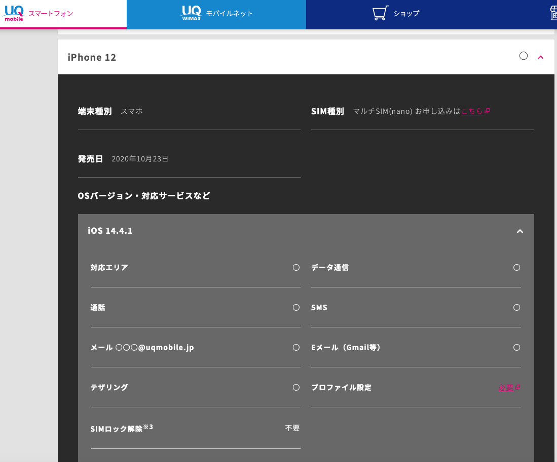Switch to the モバイルネット tab
The height and width of the screenshot is (462, 557).
tap(229, 14)
